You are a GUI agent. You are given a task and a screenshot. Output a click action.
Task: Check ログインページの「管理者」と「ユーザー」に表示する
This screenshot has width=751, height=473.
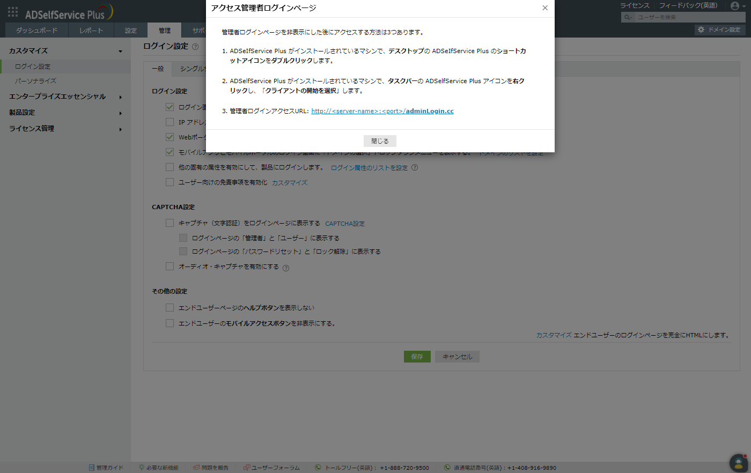[x=183, y=238]
